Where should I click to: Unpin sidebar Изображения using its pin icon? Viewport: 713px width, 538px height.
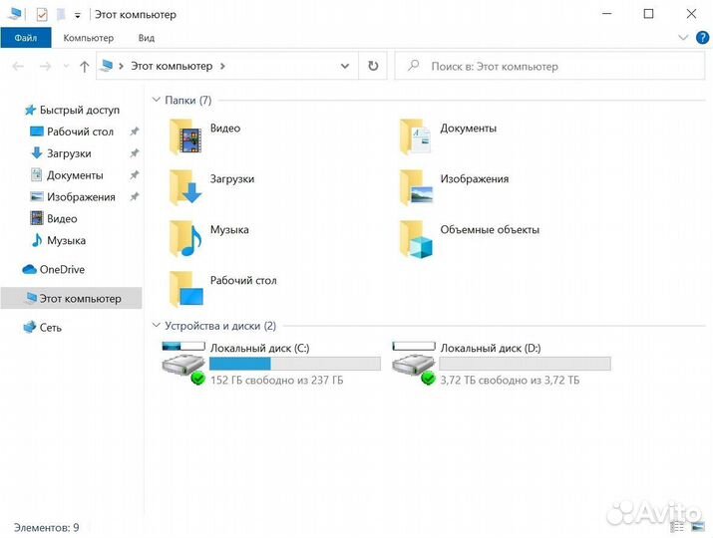click(135, 197)
